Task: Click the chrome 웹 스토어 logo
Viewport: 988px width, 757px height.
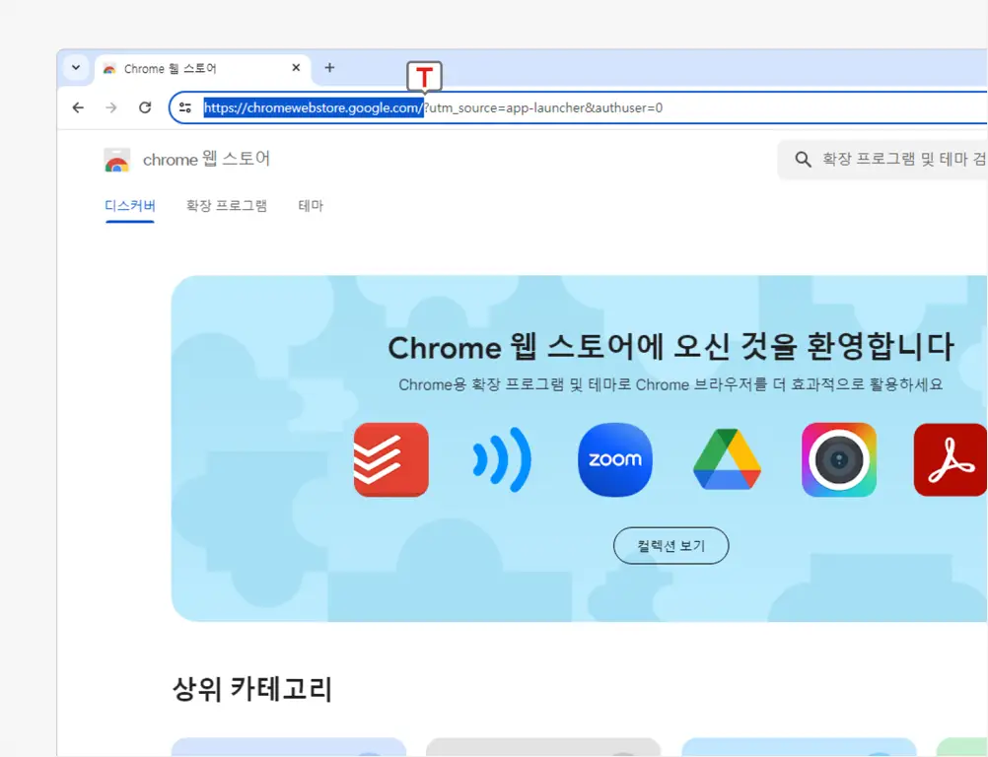Action: [x=187, y=160]
